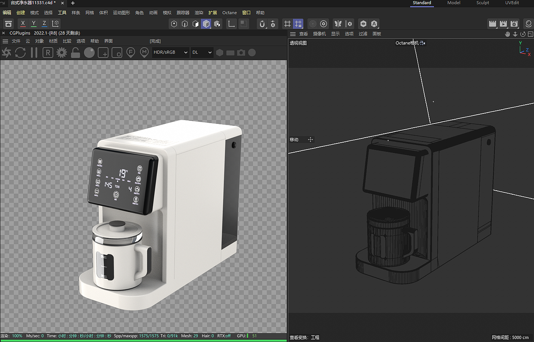Toggle X axis lock
Screen dimensions: 534x342
[23, 24]
